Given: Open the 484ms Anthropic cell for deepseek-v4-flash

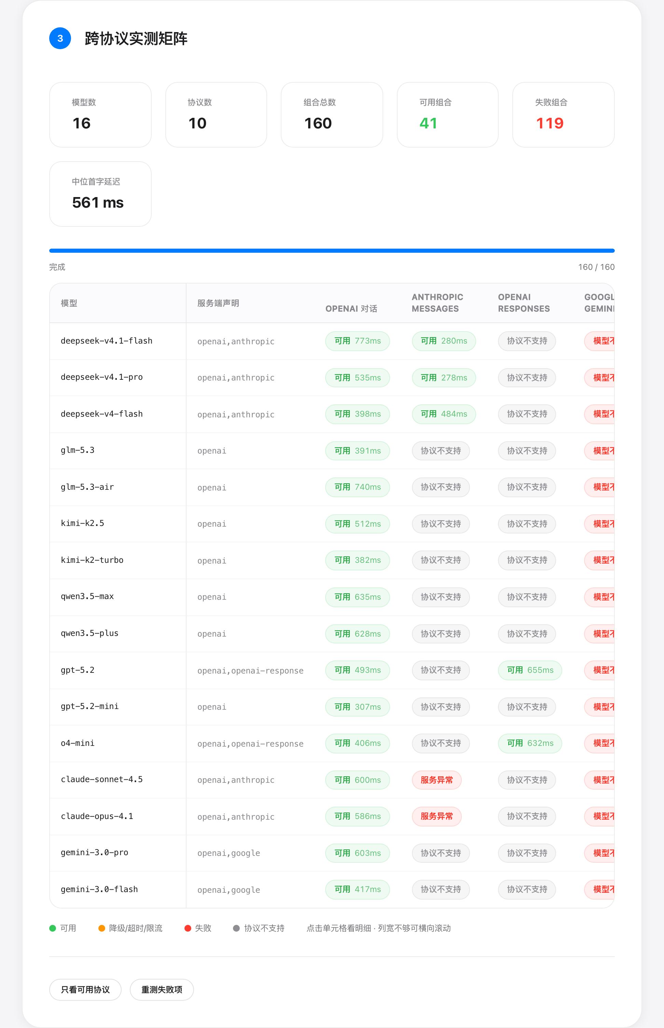Looking at the screenshot, I should pos(444,414).
